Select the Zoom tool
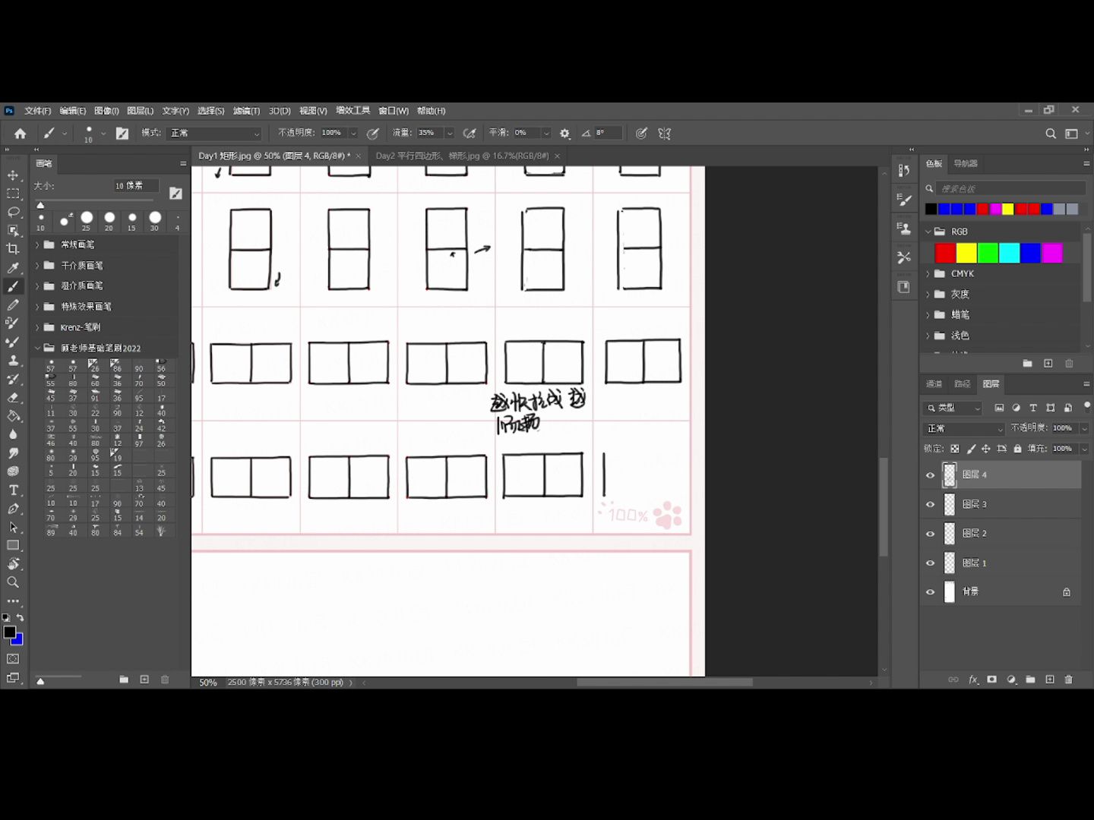This screenshot has width=1094, height=820. [13, 582]
